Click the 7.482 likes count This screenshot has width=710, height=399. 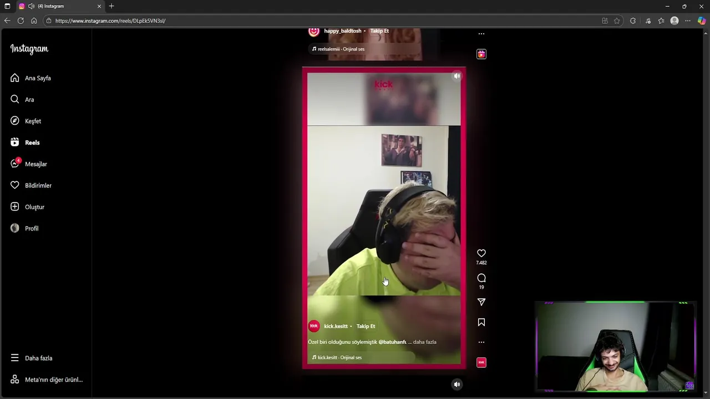coord(481,263)
